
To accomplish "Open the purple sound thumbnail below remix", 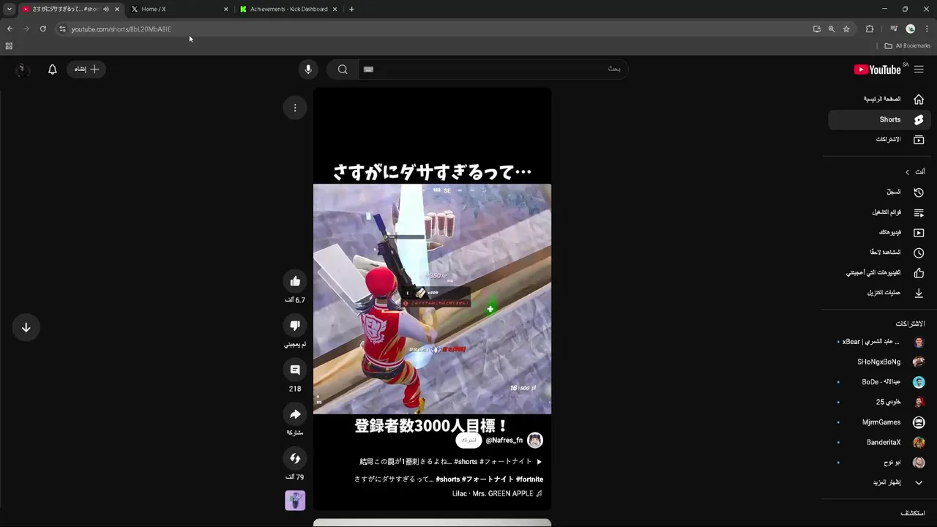I will 295,501.
